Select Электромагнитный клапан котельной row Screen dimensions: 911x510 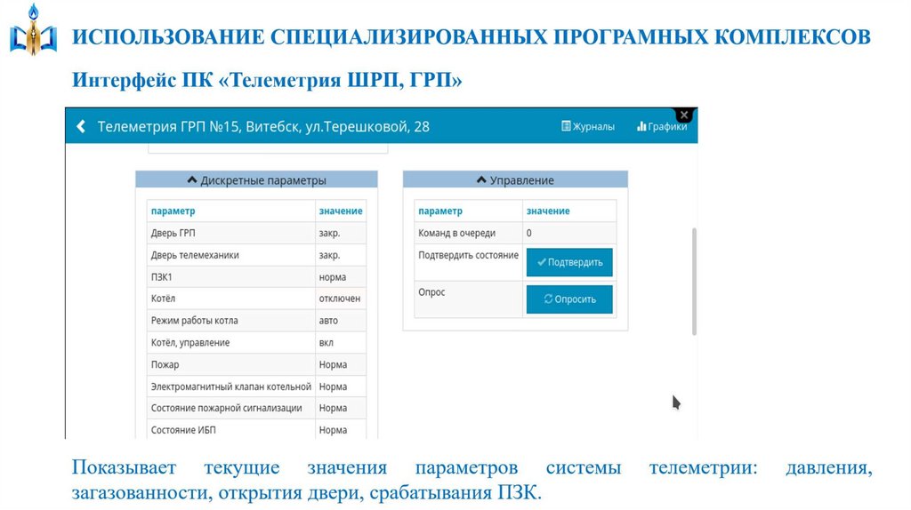[x=257, y=386]
